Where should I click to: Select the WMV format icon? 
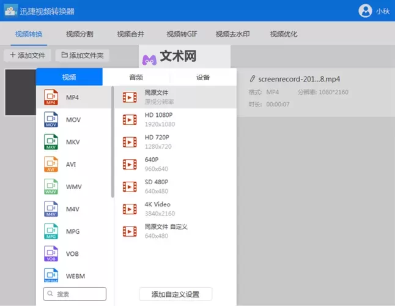pyautogui.click(x=51, y=187)
